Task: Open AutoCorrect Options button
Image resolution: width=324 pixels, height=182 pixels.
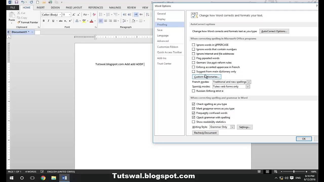Action: tap(274, 31)
